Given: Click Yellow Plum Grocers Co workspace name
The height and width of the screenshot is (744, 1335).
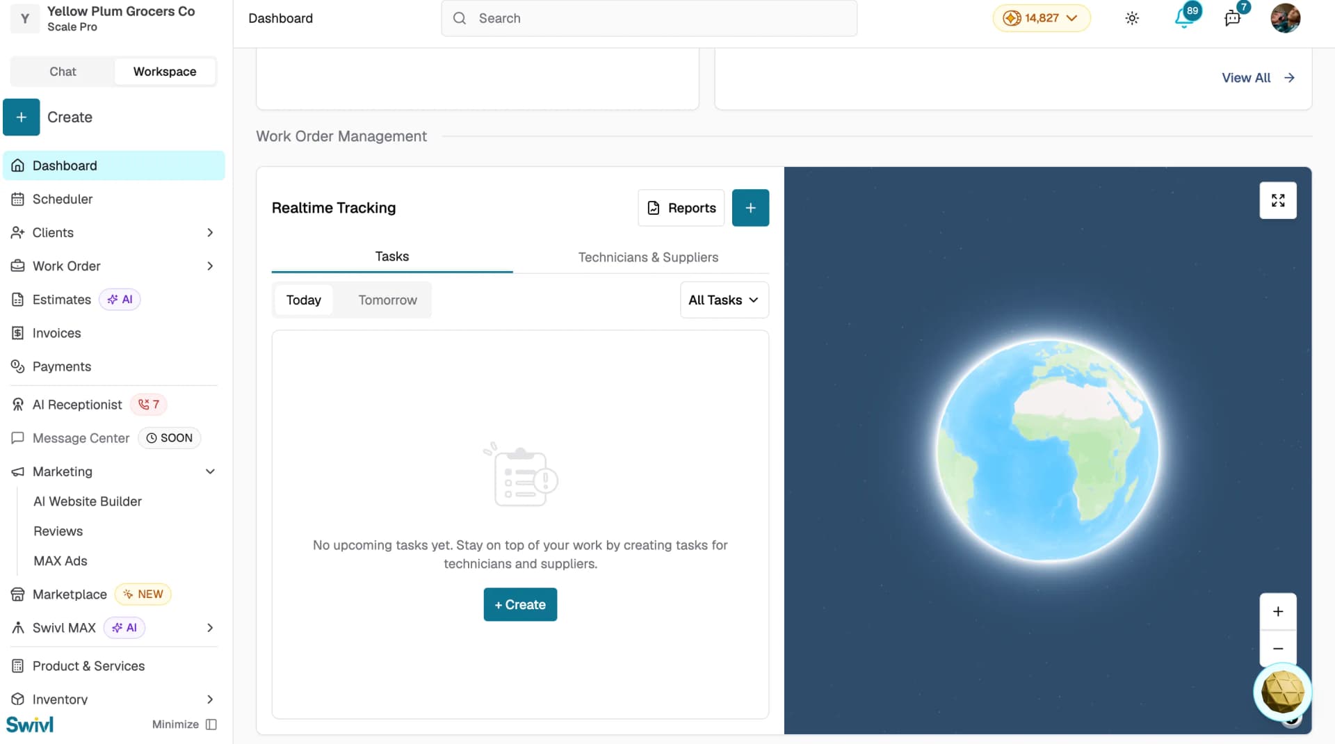Looking at the screenshot, I should [121, 11].
